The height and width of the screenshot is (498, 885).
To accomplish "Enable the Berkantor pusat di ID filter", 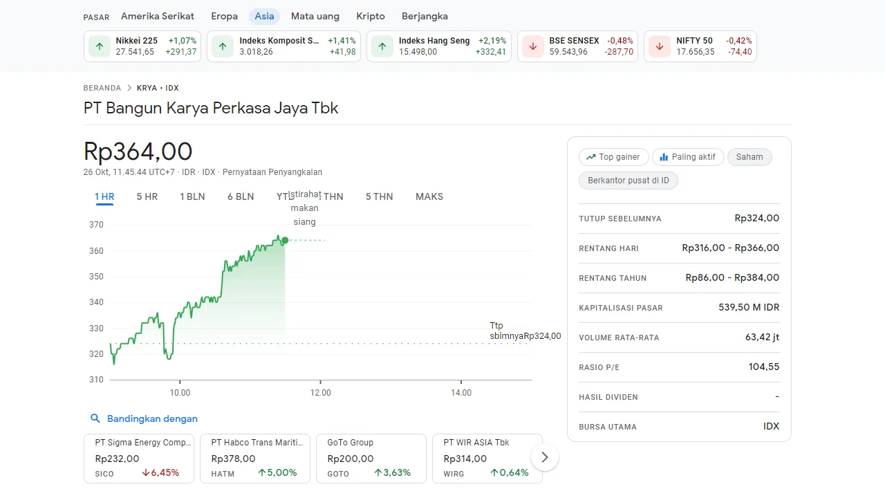I will point(628,180).
